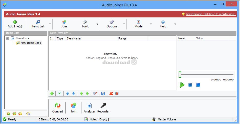Click the 'Items Lists' panel header
240x124 pixels.
click(x=26, y=33)
